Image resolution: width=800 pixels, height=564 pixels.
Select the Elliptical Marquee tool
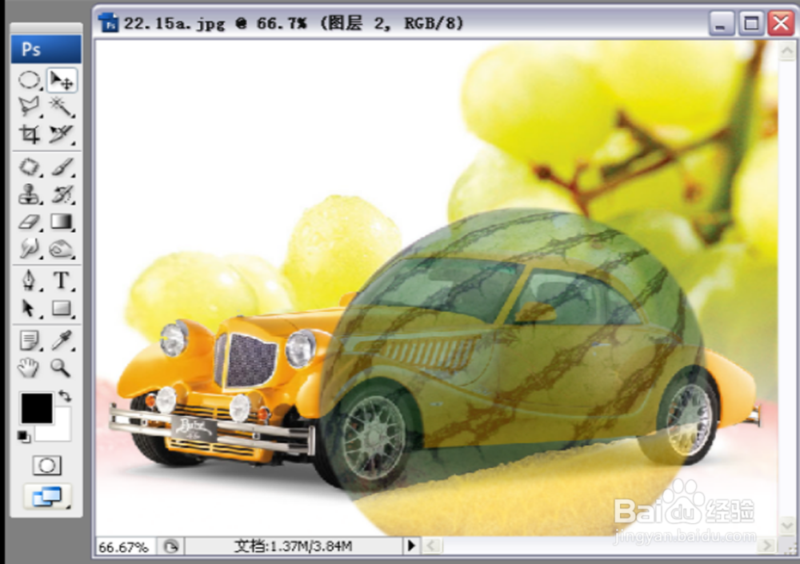[x=30, y=80]
